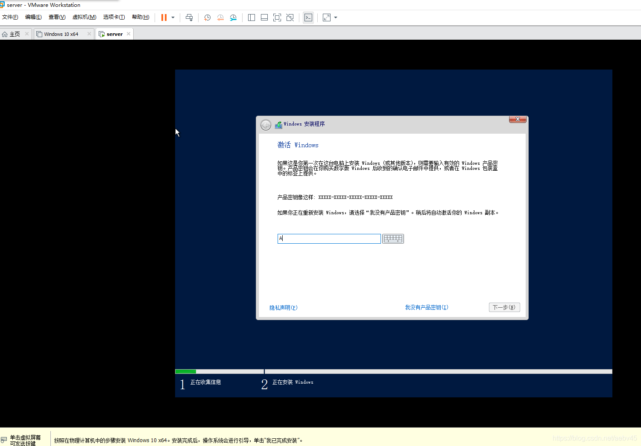Open the snapshot manager
Image resolution: width=641 pixels, height=446 pixels.
coord(233,17)
